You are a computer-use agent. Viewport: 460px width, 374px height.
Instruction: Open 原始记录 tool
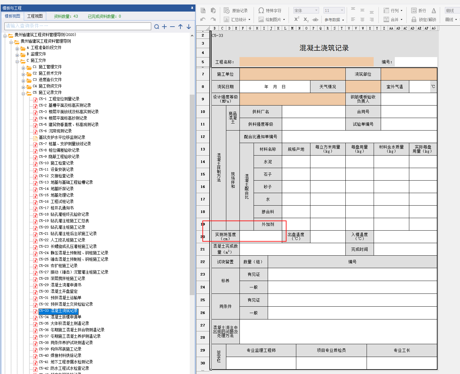pos(236,11)
